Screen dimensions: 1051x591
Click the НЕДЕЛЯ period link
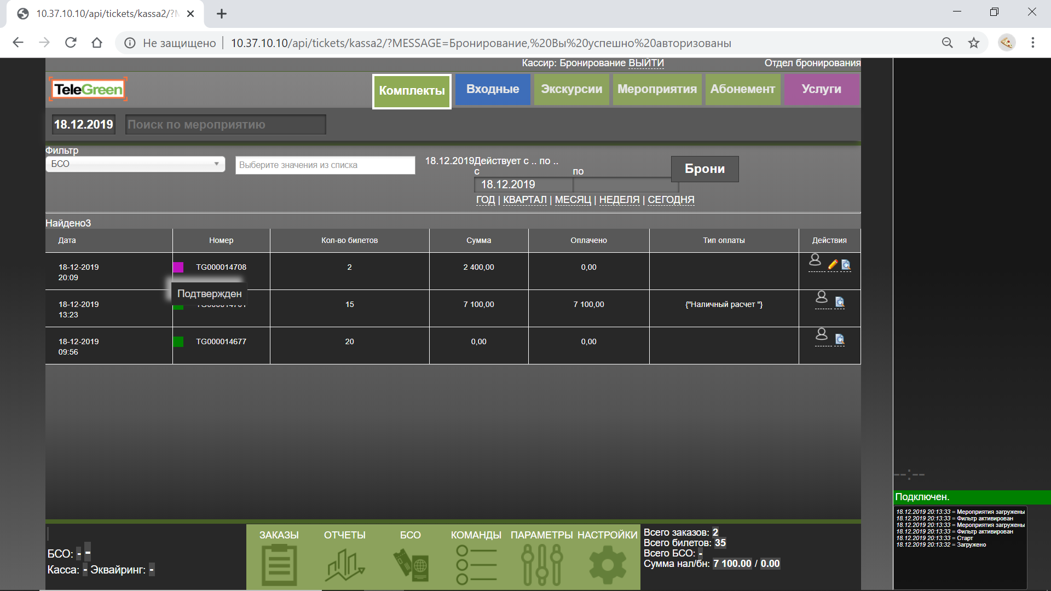coord(619,200)
